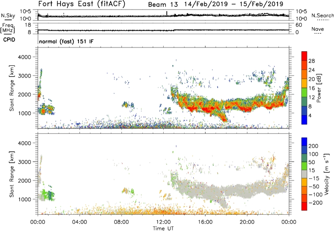Click the left '10^5' noise axis label
The height and width of the screenshot is (231, 334).
pos(25,12)
